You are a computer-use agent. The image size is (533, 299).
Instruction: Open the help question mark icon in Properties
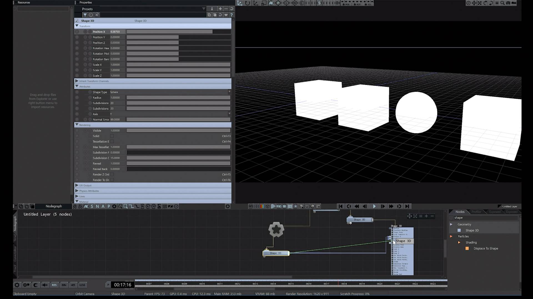point(231,15)
